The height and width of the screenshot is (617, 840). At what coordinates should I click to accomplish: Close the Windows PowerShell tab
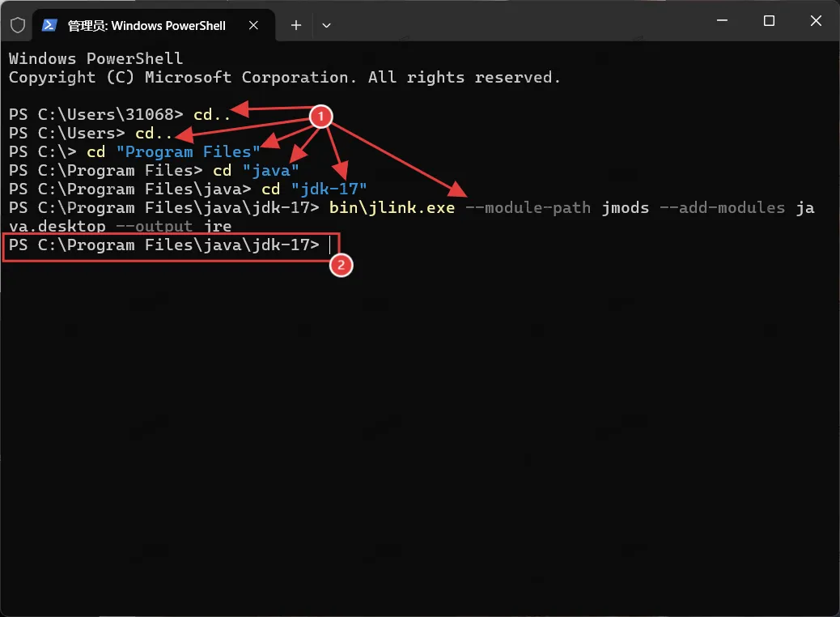tap(254, 25)
